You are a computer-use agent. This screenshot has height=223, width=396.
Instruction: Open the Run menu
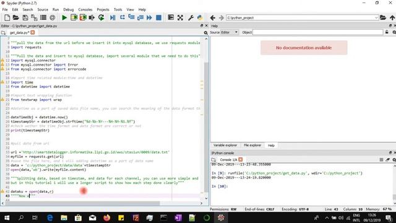point(56,10)
